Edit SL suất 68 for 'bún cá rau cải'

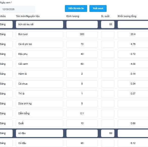108,24
